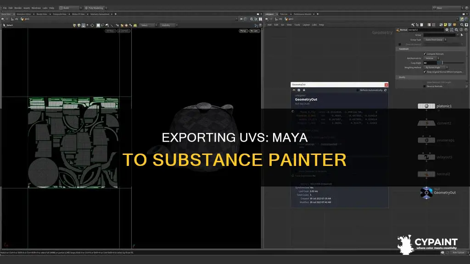Click the parameter gear settings icon
Image resolution: width=470 pixels, height=264 pixels.
447,30
